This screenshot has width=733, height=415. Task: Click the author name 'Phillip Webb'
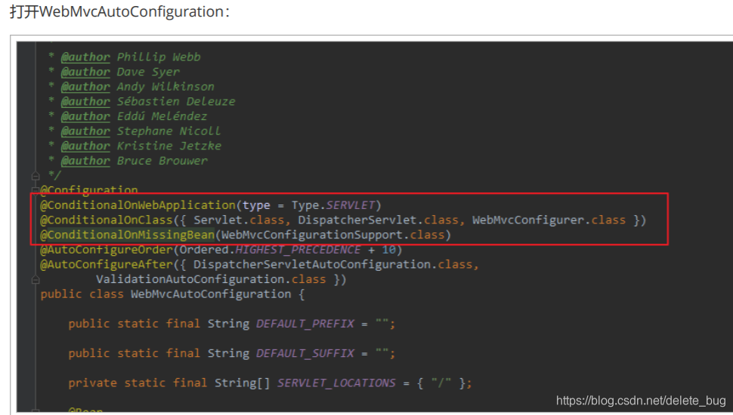(x=159, y=57)
